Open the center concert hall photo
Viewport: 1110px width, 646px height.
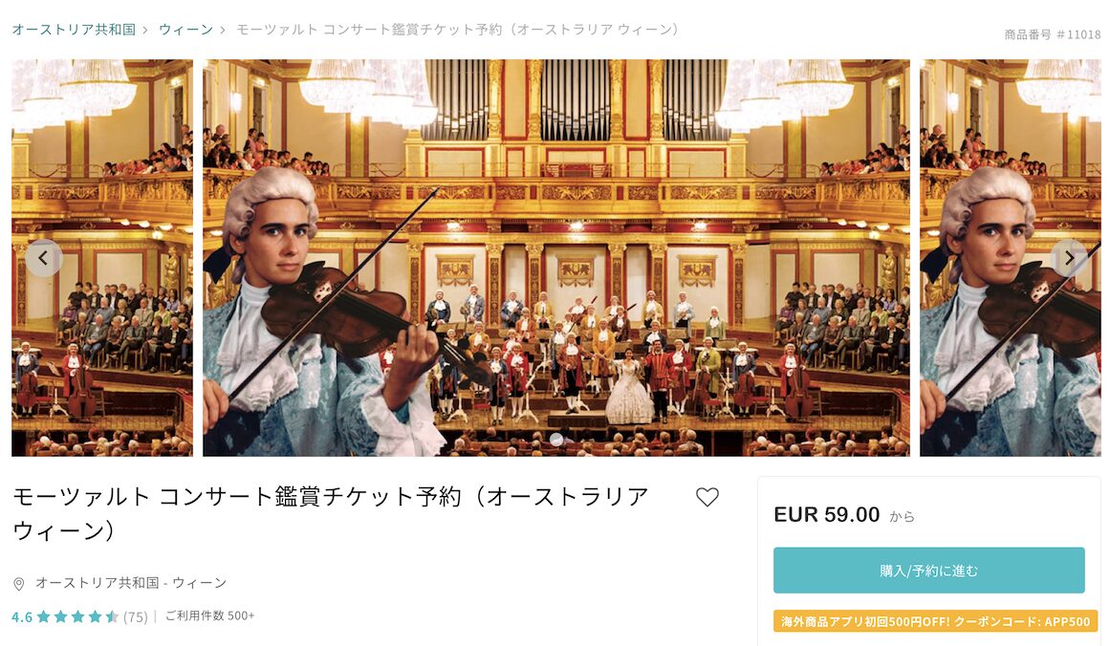[555, 258]
